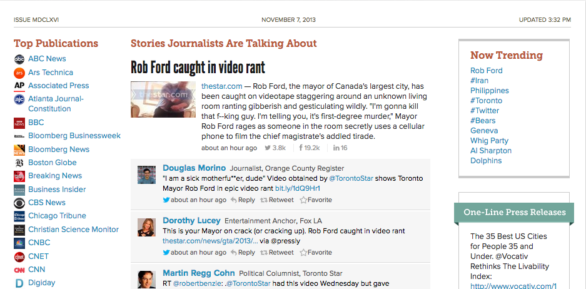The image size is (586, 289).
Task: Click the Digiday D logo icon
Action: (19, 283)
